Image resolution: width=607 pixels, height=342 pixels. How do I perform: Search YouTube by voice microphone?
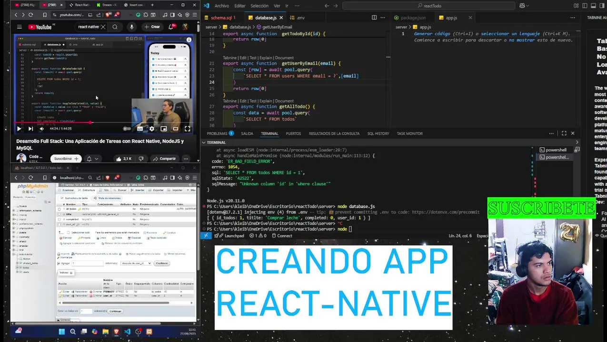pyautogui.click(x=132, y=27)
